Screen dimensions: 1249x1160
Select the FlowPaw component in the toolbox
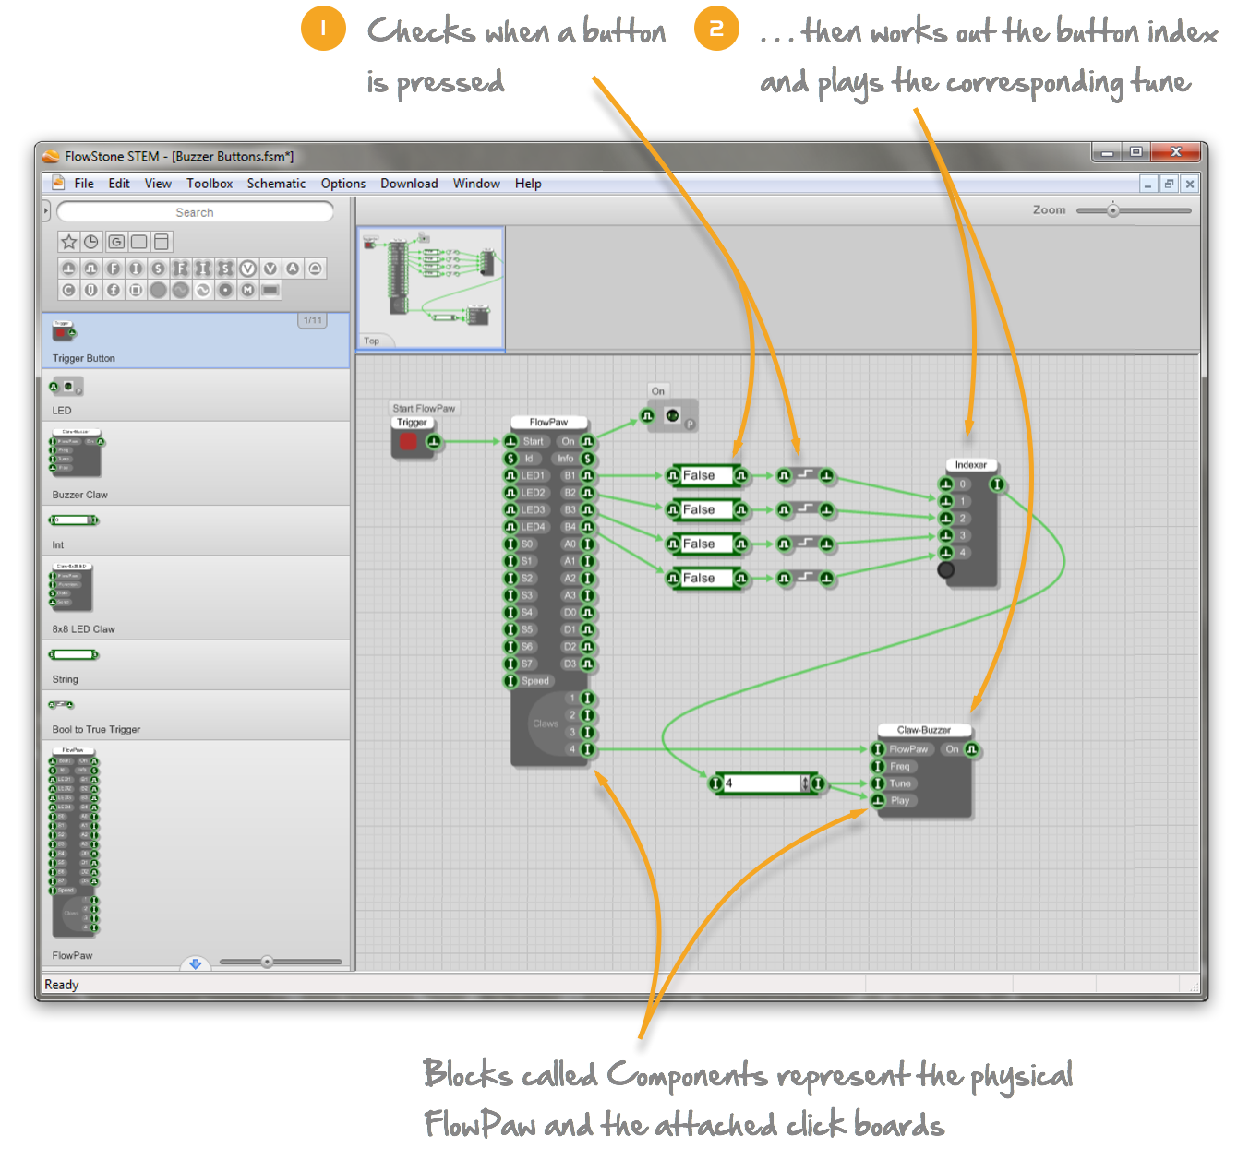coord(197,853)
